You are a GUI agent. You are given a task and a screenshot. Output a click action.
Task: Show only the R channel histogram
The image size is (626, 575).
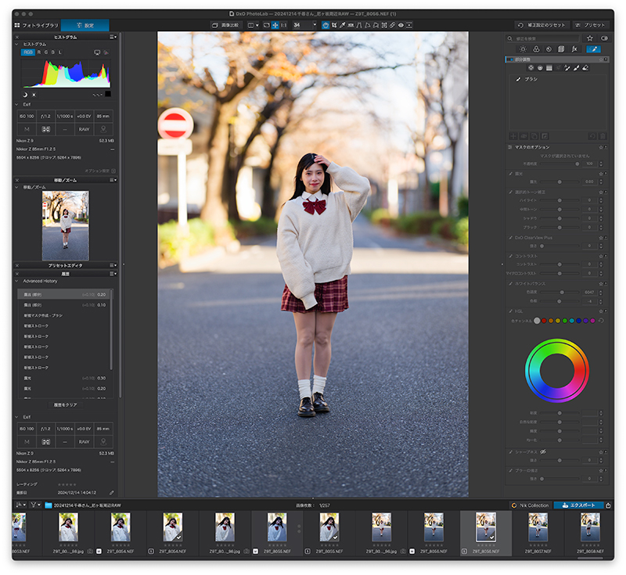coord(39,52)
